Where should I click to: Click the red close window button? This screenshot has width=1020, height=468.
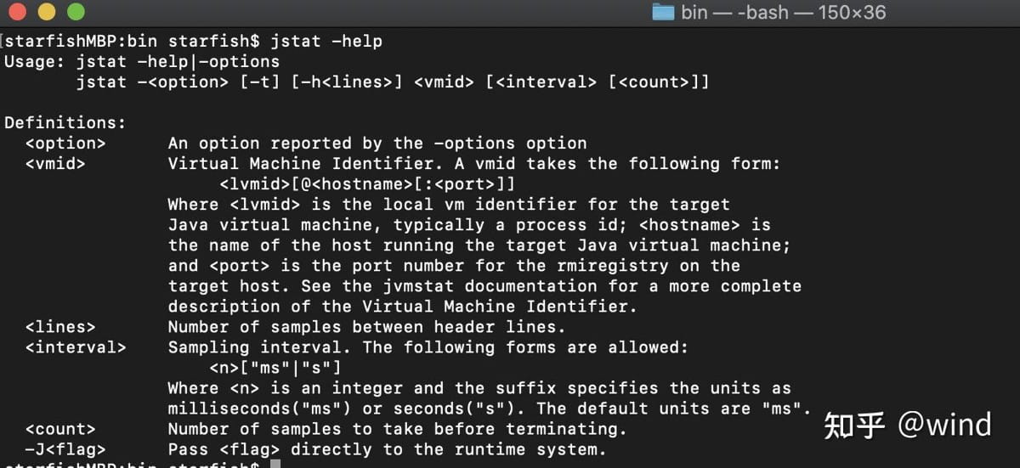pyautogui.click(x=18, y=12)
